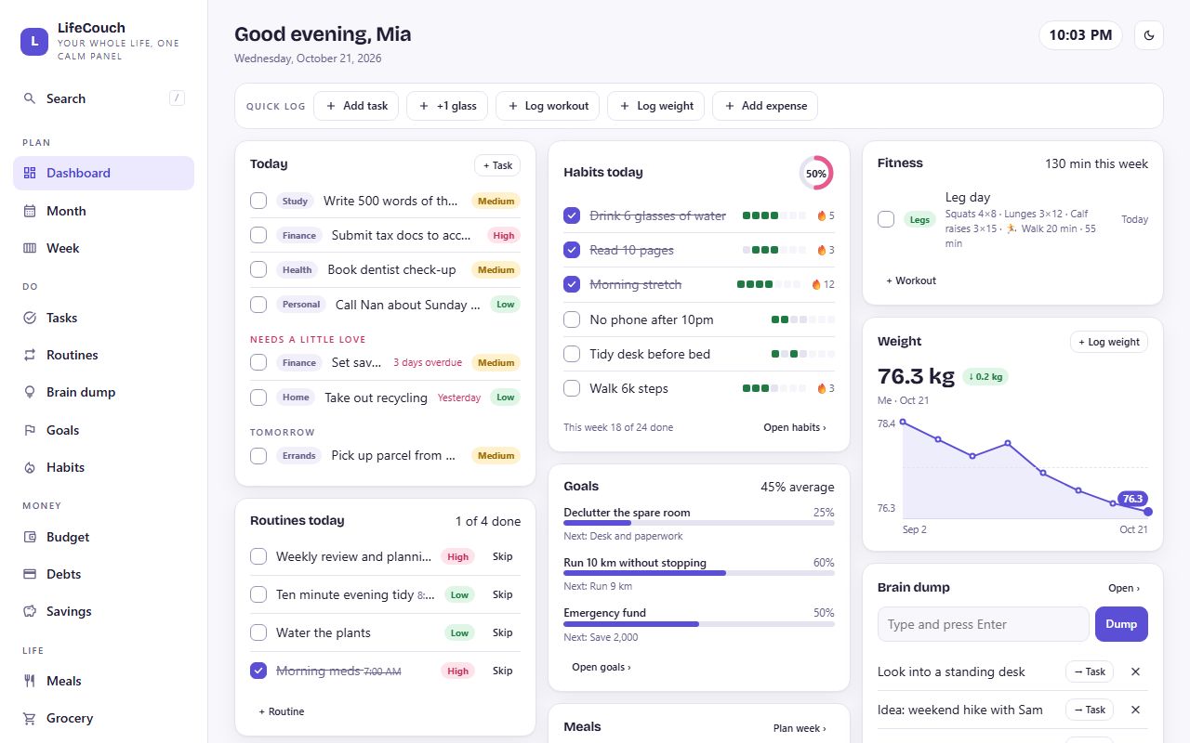Toggle dark mode with the moon icon

tap(1149, 35)
